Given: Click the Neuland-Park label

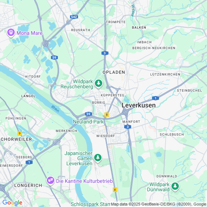Looking at the screenshot, I should tap(88, 122).
